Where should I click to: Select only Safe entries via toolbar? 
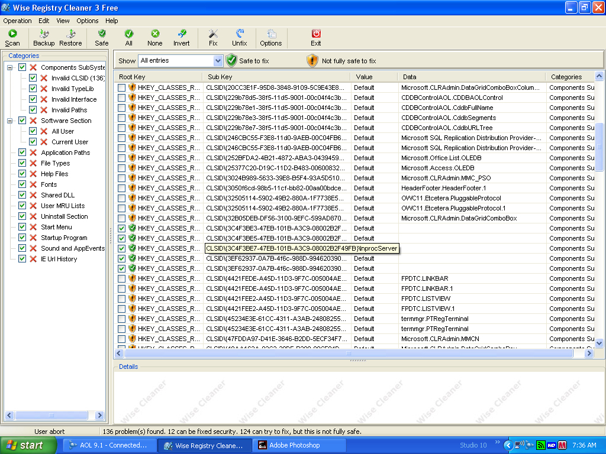coord(102,38)
